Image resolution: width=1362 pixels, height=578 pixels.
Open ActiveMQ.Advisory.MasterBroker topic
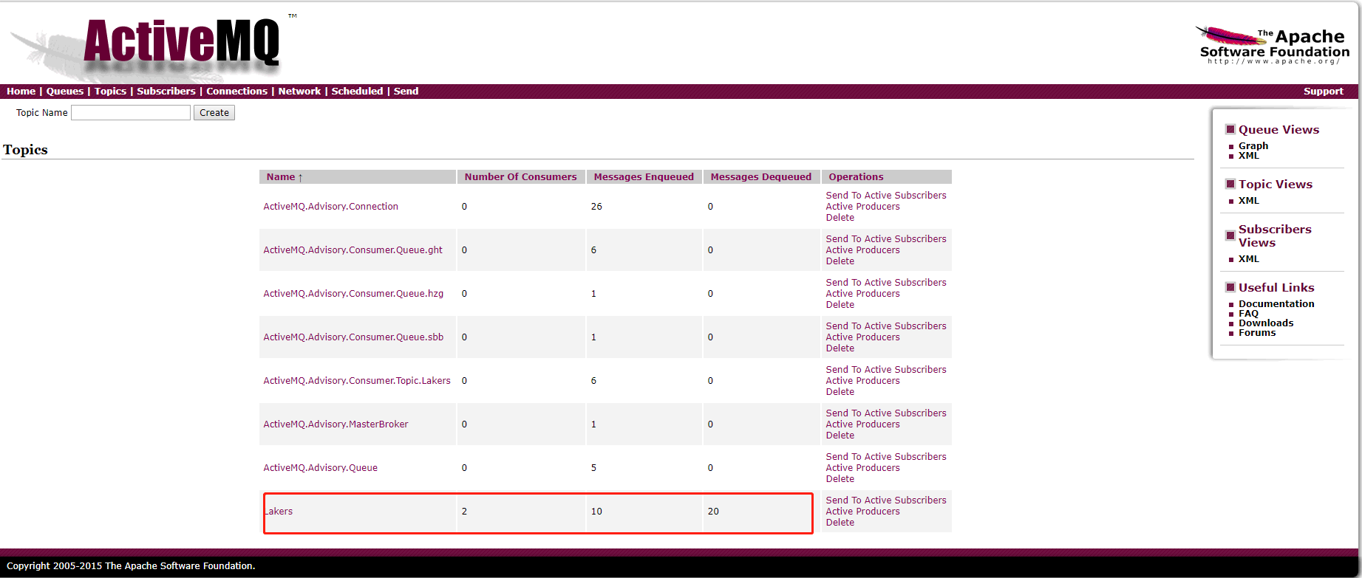[336, 424]
